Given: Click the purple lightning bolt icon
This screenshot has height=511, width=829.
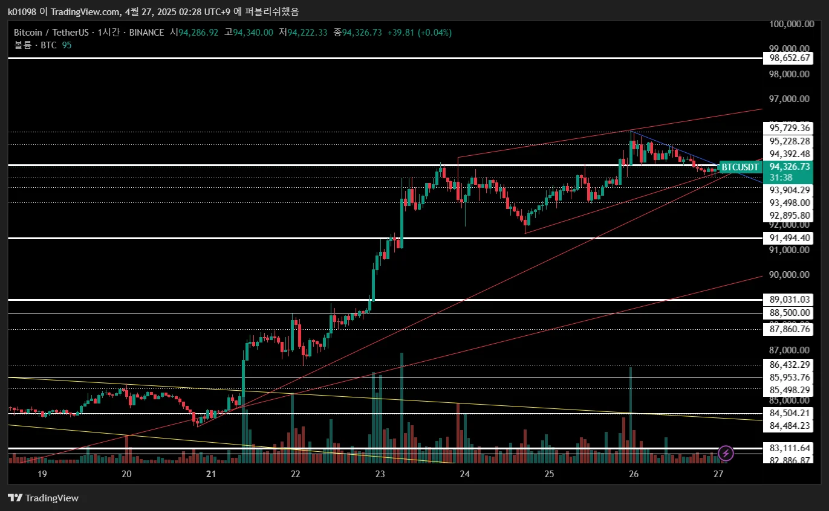Looking at the screenshot, I should point(726,452).
